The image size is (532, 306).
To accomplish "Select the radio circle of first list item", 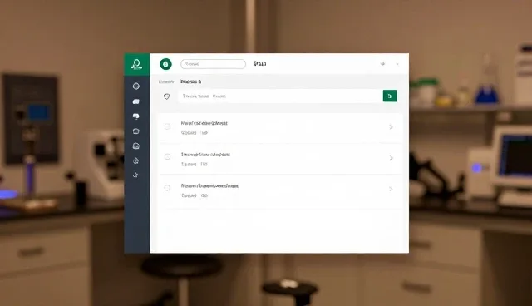I will (x=167, y=126).
